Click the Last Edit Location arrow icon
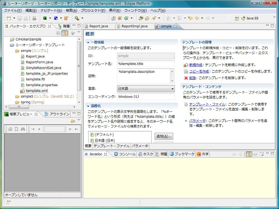 (x=190, y=18)
